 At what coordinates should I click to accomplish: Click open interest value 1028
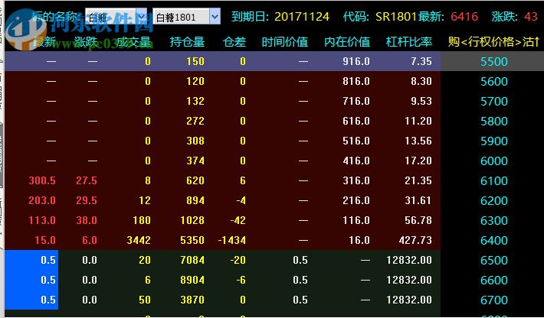pos(192,220)
